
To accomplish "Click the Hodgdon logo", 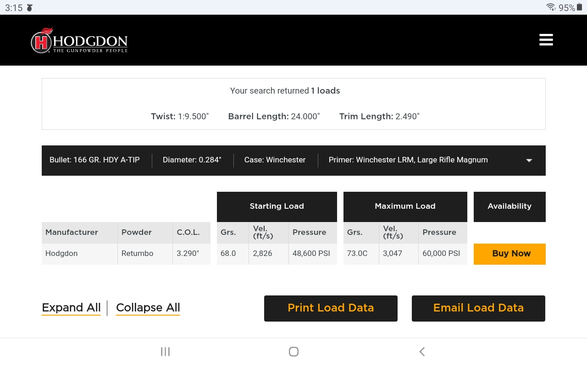I will pyautogui.click(x=79, y=40).
